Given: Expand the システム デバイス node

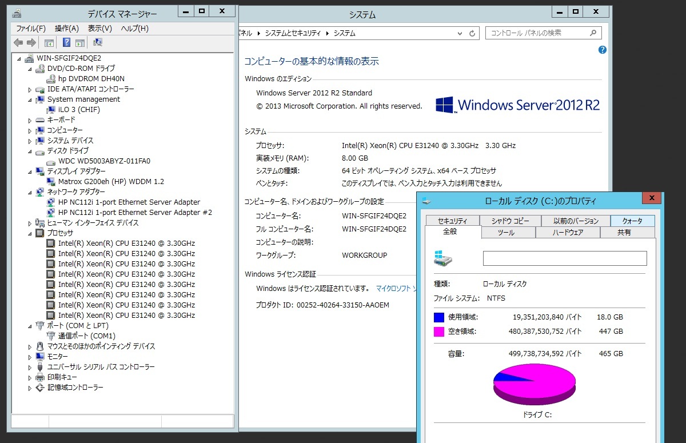Looking at the screenshot, I should (x=30, y=141).
